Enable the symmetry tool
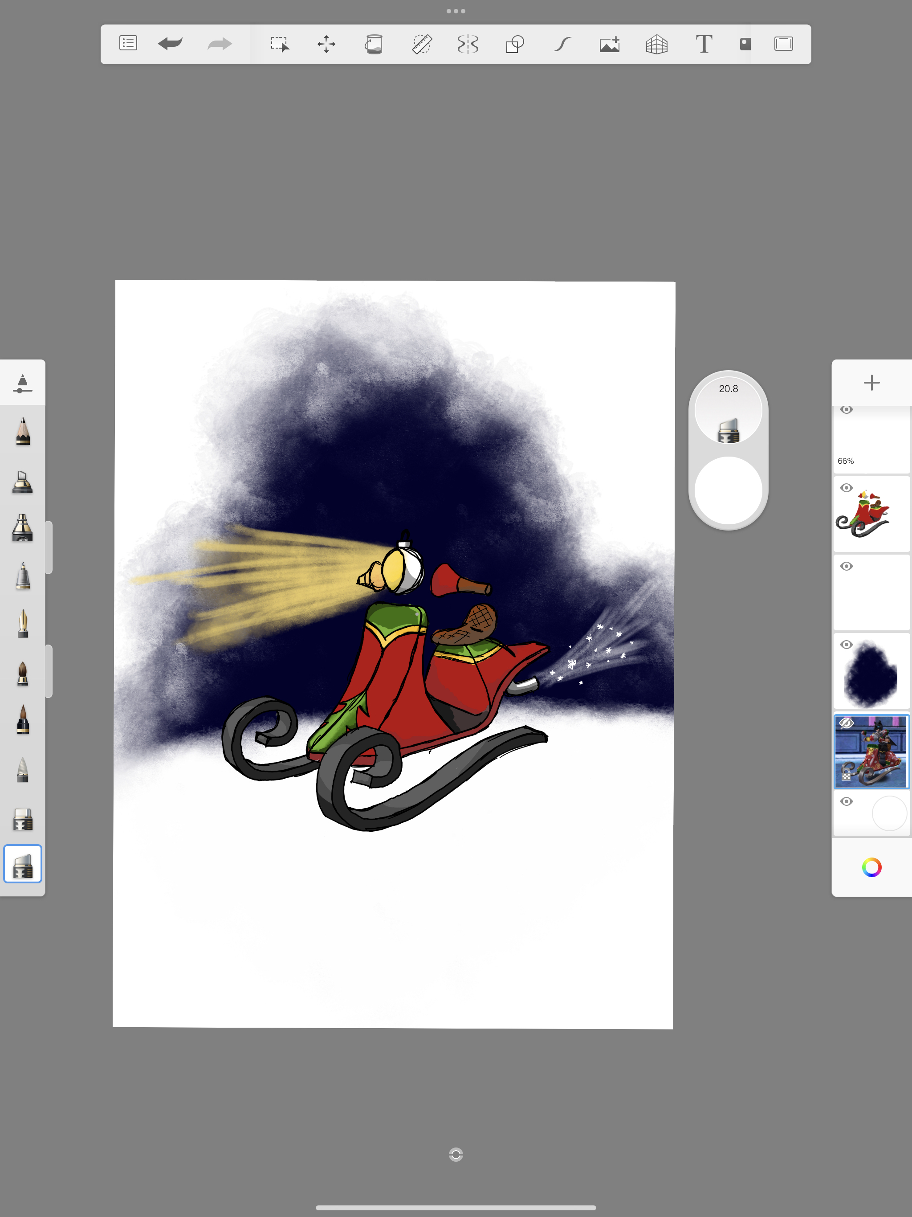Screen dimensions: 912x1217 pyautogui.click(x=468, y=44)
